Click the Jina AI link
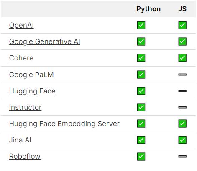 click(x=20, y=140)
